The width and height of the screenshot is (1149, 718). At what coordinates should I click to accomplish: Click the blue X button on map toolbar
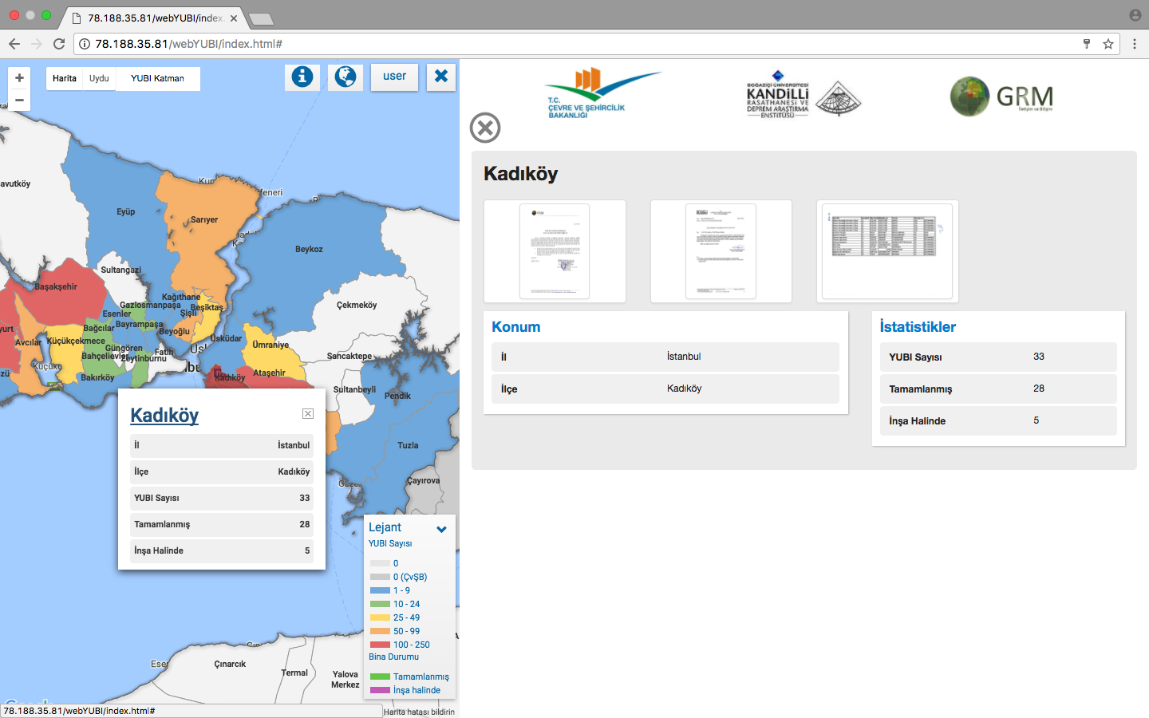click(x=441, y=77)
